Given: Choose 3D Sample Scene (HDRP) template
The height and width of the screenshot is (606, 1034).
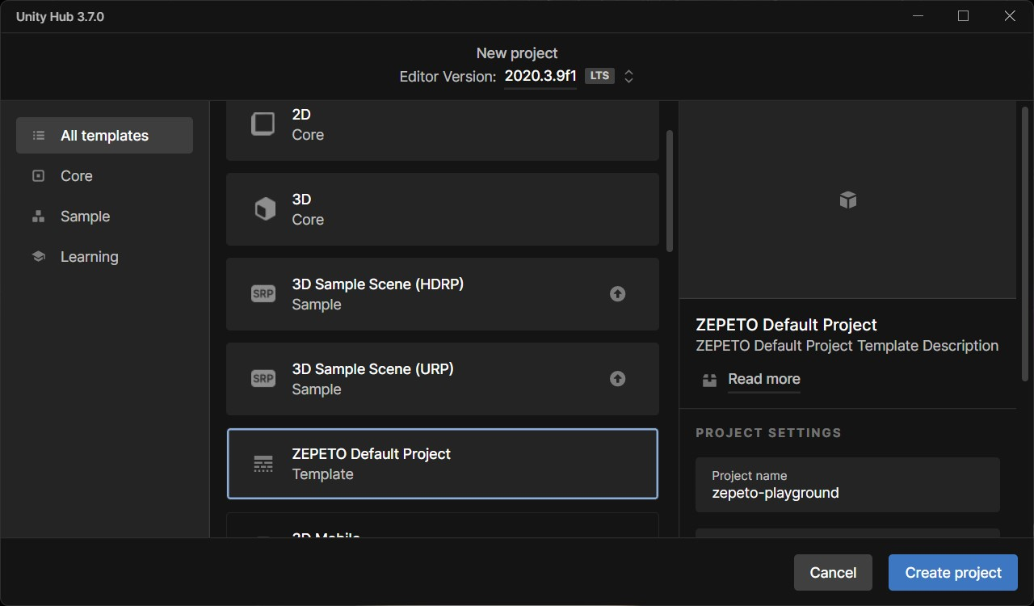Looking at the screenshot, I should pos(443,294).
